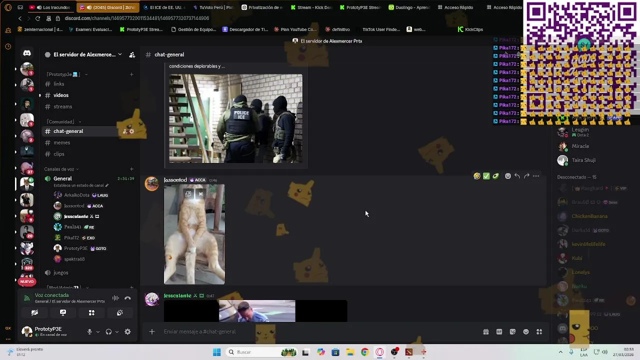The height and width of the screenshot is (360, 640).
Task: Switch to El ICE de EE. UU. tab
Action: (x=164, y=7)
